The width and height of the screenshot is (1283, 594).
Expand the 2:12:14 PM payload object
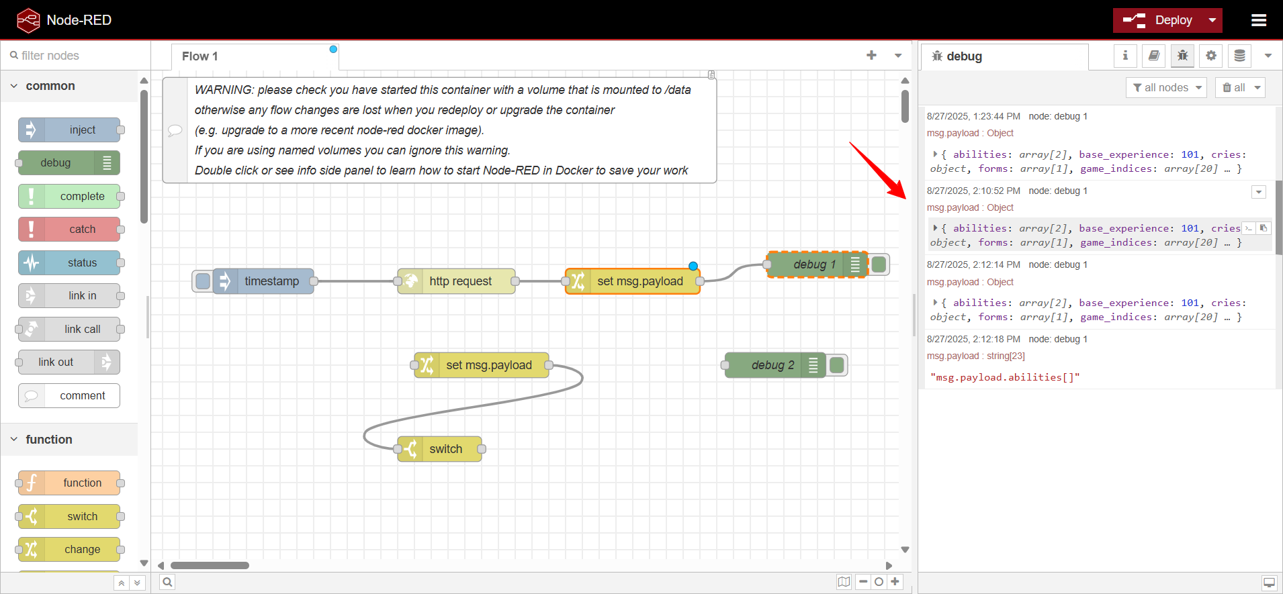click(935, 303)
